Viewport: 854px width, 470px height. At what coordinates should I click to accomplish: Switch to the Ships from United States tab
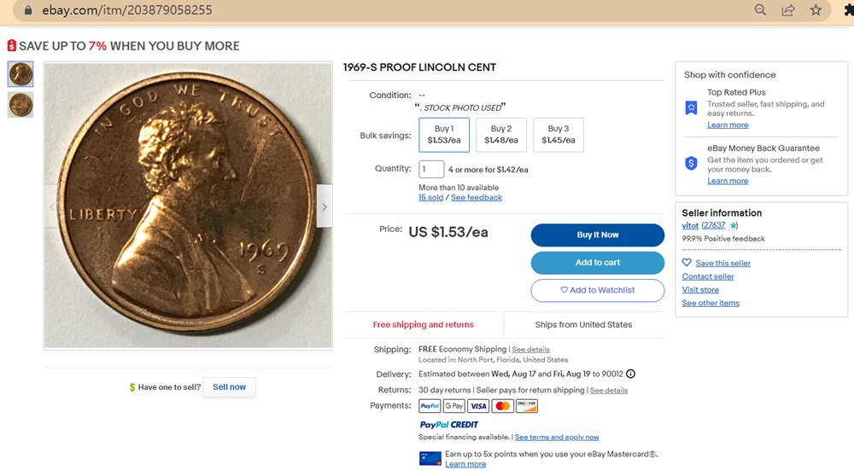coord(583,325)
